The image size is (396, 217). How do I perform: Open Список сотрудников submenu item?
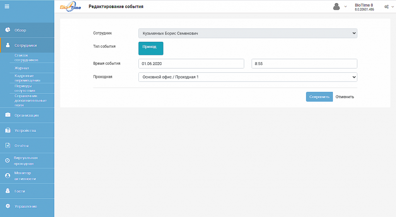coord(26,58)
